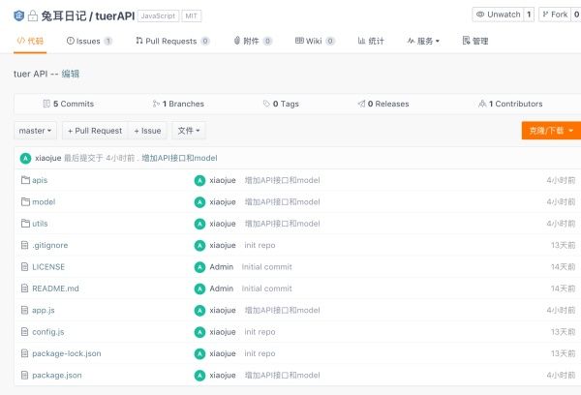Screen dimensions: 581x395
Task: Open the README.md file
Action: click(55, 289)
